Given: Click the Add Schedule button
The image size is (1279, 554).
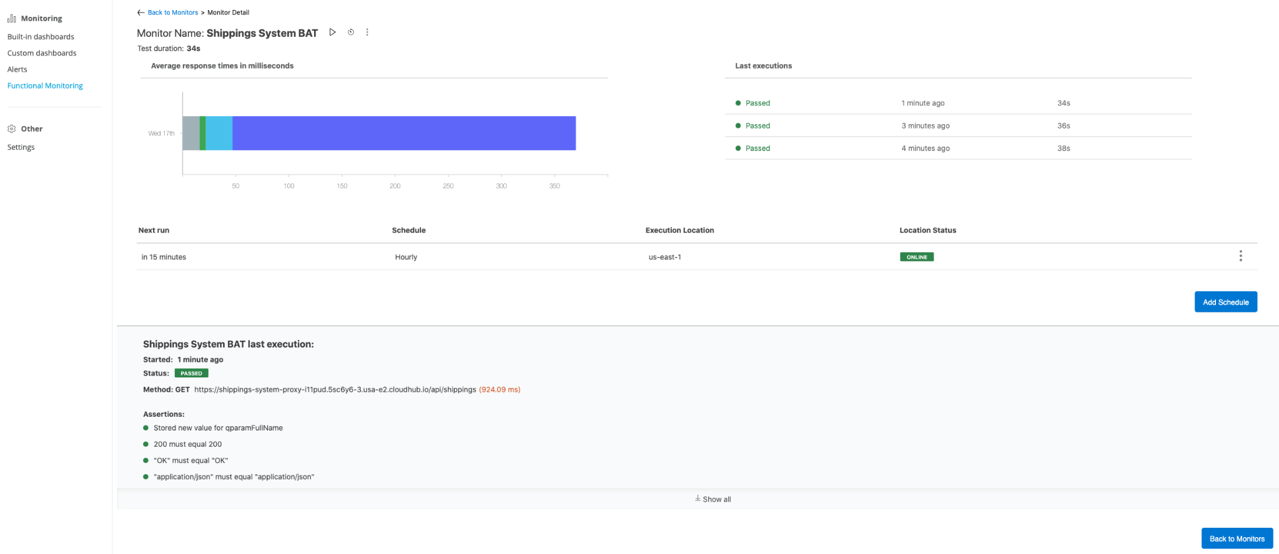Looking at the screenshot, I should [1225, 302].
